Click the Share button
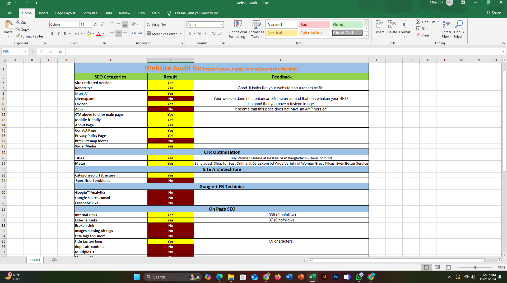 494,13
